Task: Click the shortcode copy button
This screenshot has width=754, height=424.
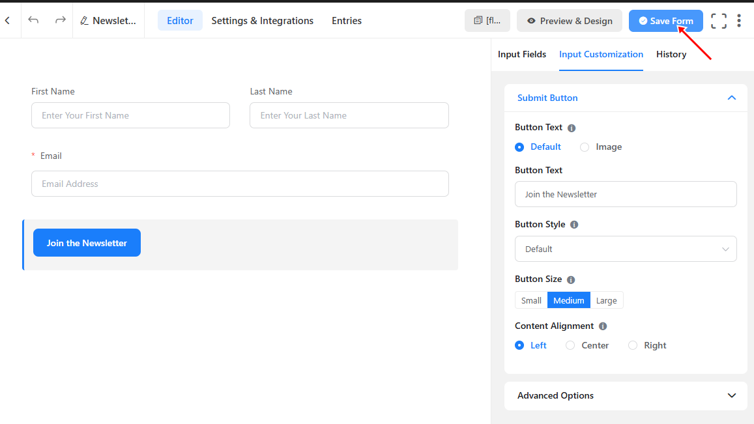Action: (487, 21)
